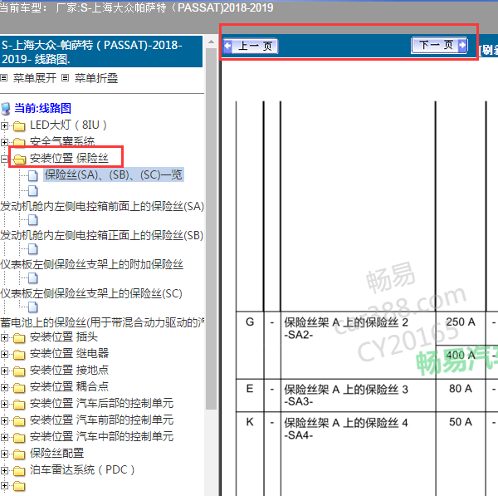Click the K position cell
This screenshot has width=498, height=496.
pyautogui.click(x=250, y=454)
